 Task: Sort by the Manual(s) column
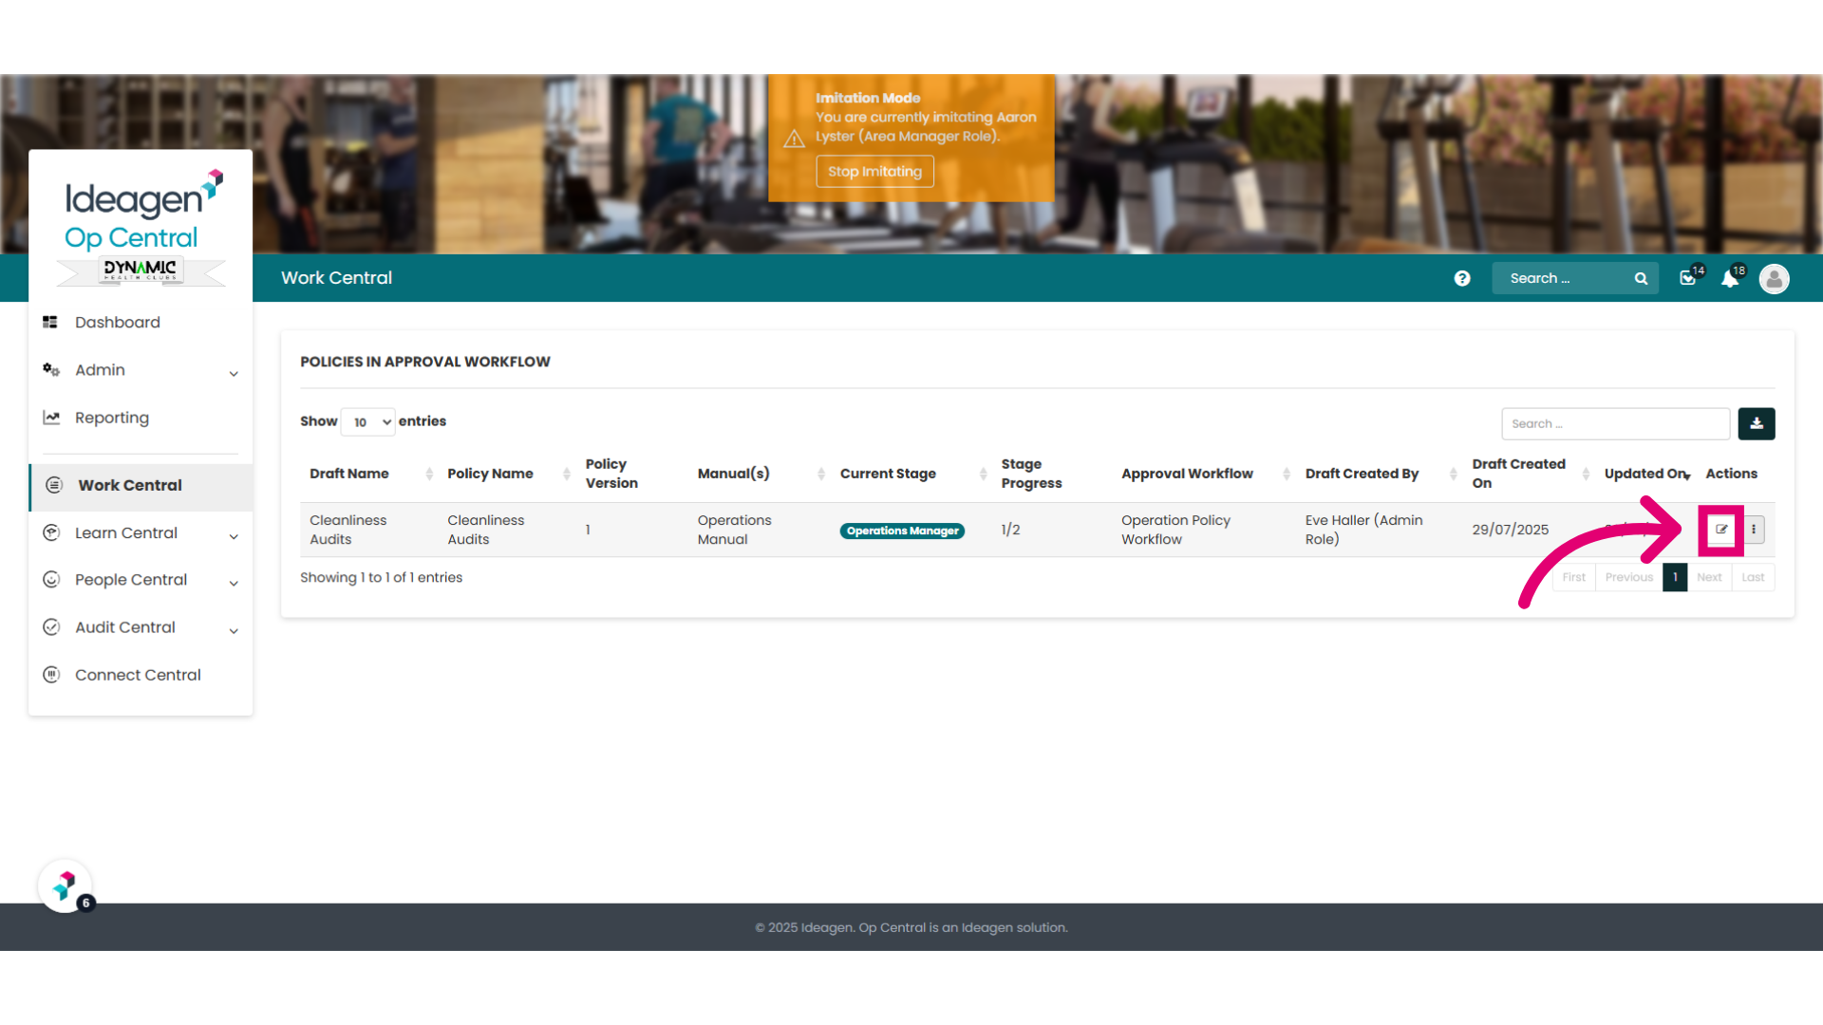coord(760,474)
